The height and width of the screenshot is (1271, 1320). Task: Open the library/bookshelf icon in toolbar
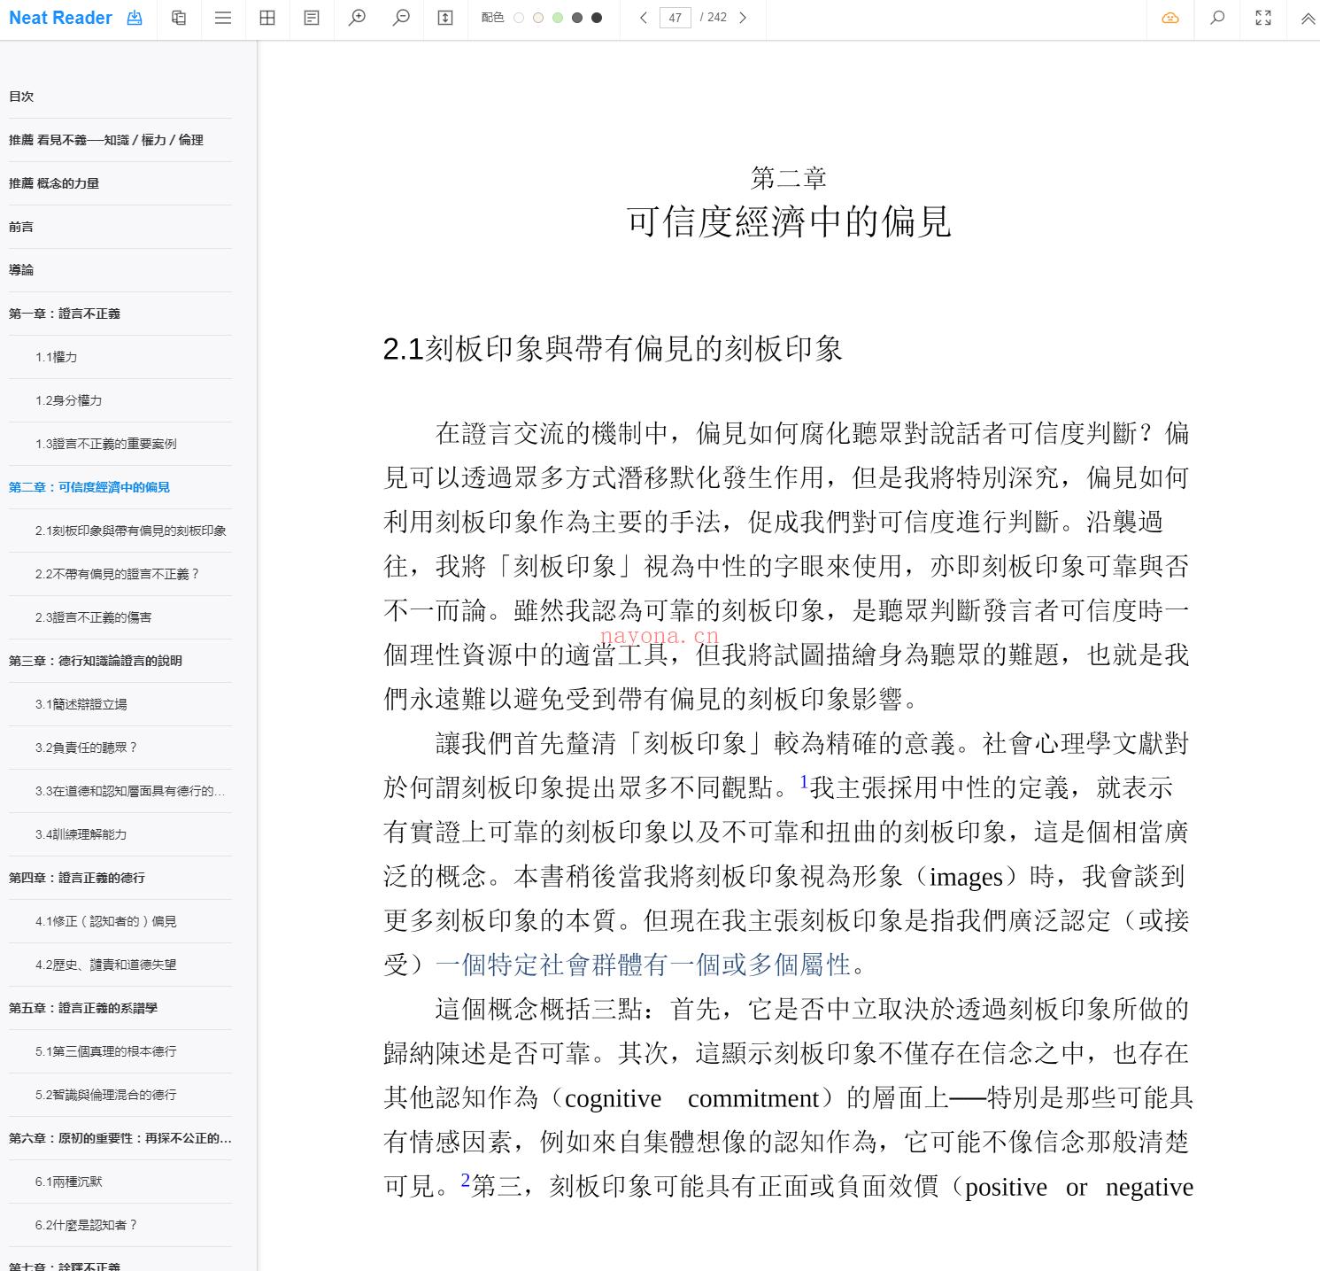click(179, 18)
